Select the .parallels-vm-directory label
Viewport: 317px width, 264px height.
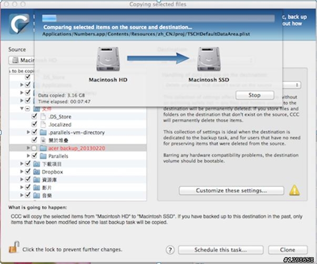[77, 132]
